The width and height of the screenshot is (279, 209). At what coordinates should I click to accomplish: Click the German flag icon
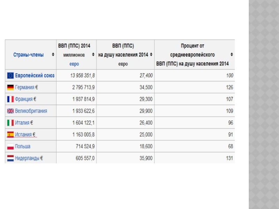click(x=10, y=87)
